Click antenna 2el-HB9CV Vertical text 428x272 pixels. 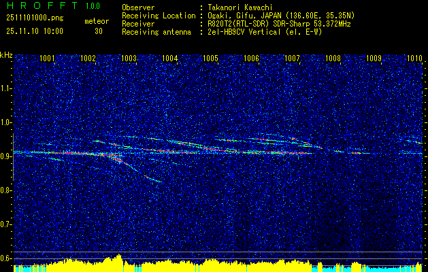[x=265, y=32]
